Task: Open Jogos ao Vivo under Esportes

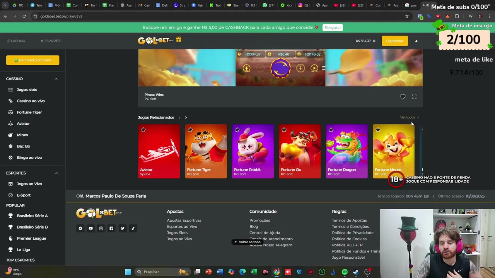Action: point(29,184)
